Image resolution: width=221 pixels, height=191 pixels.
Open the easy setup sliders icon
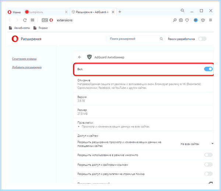(x=211, y=20)
